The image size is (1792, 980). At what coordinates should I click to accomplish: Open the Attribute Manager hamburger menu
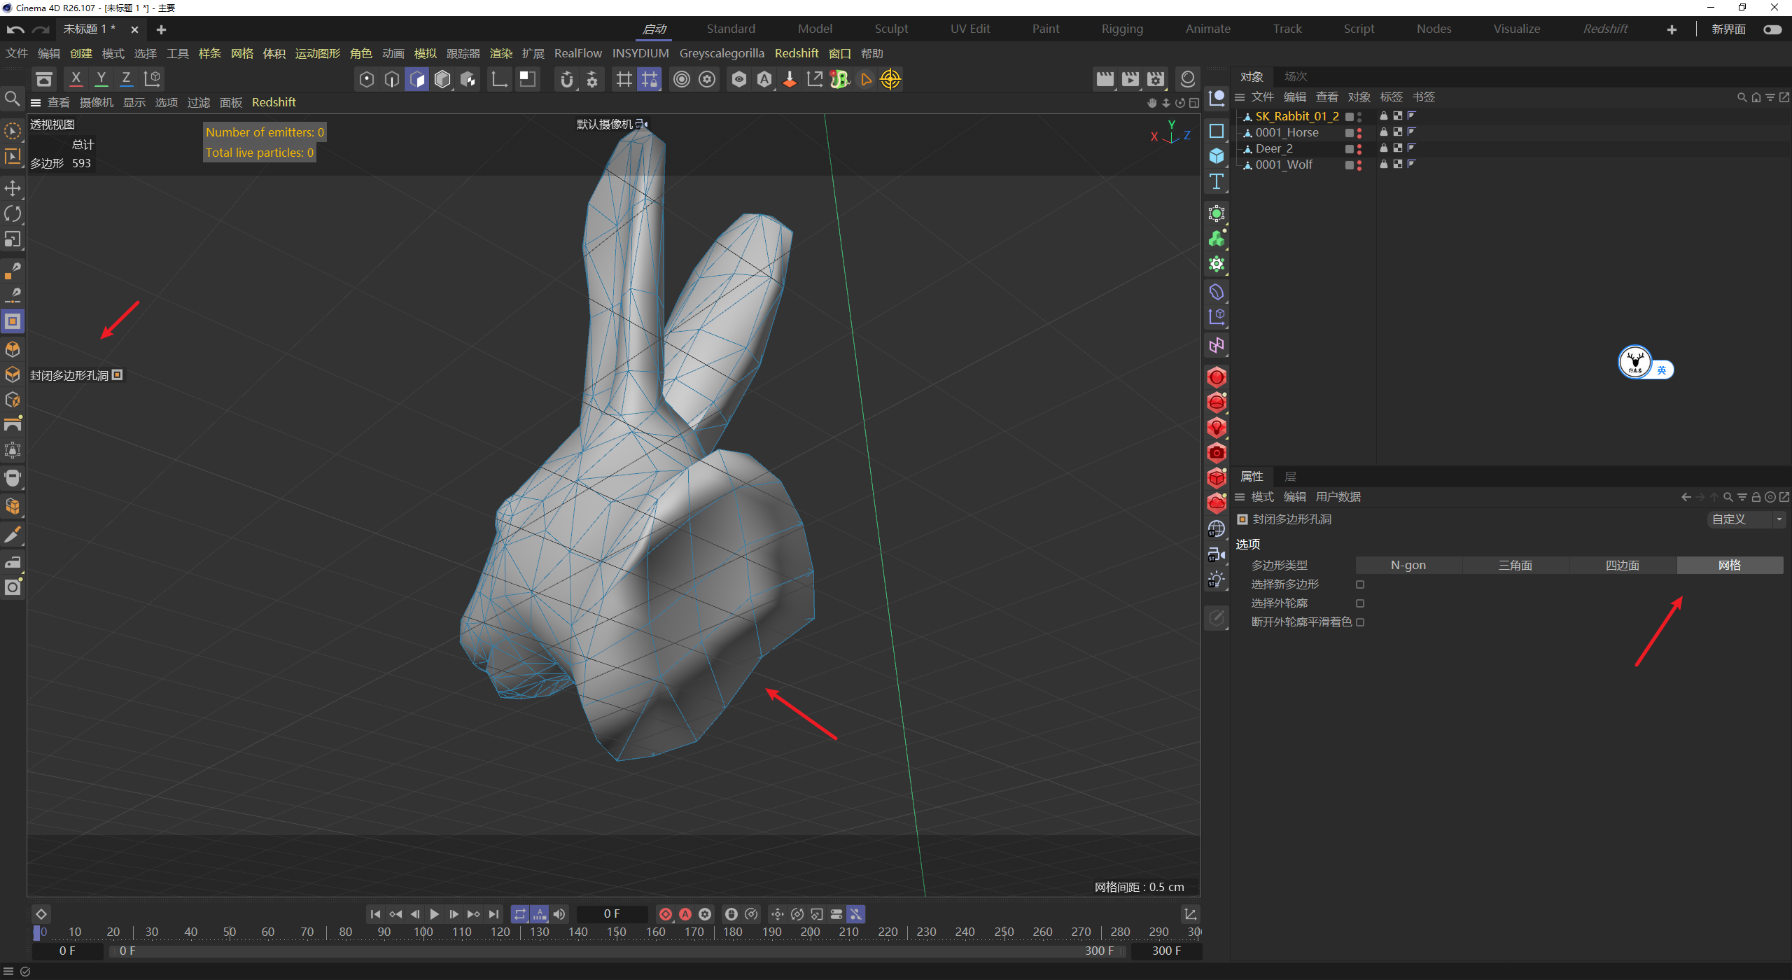tap(1240, 497)
